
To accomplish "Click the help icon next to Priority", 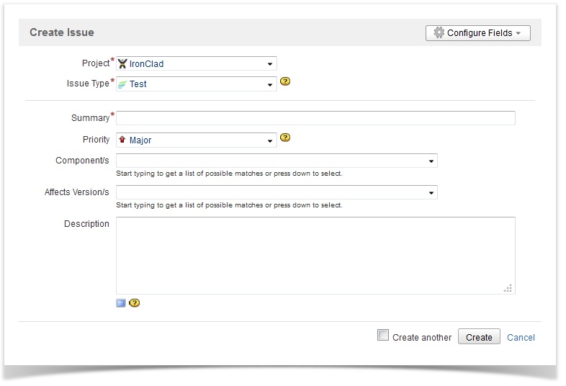I will click(285, 138).
